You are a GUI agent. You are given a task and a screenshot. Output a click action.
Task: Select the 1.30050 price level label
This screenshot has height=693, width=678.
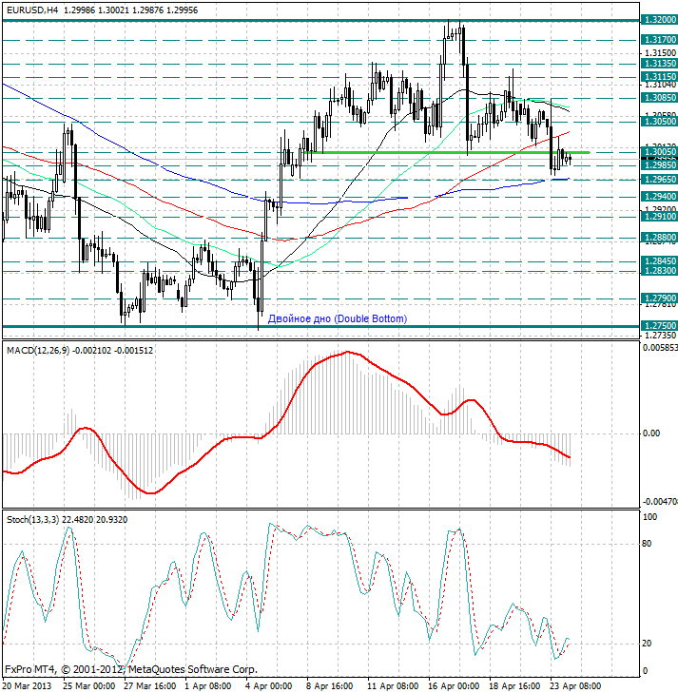659,152
